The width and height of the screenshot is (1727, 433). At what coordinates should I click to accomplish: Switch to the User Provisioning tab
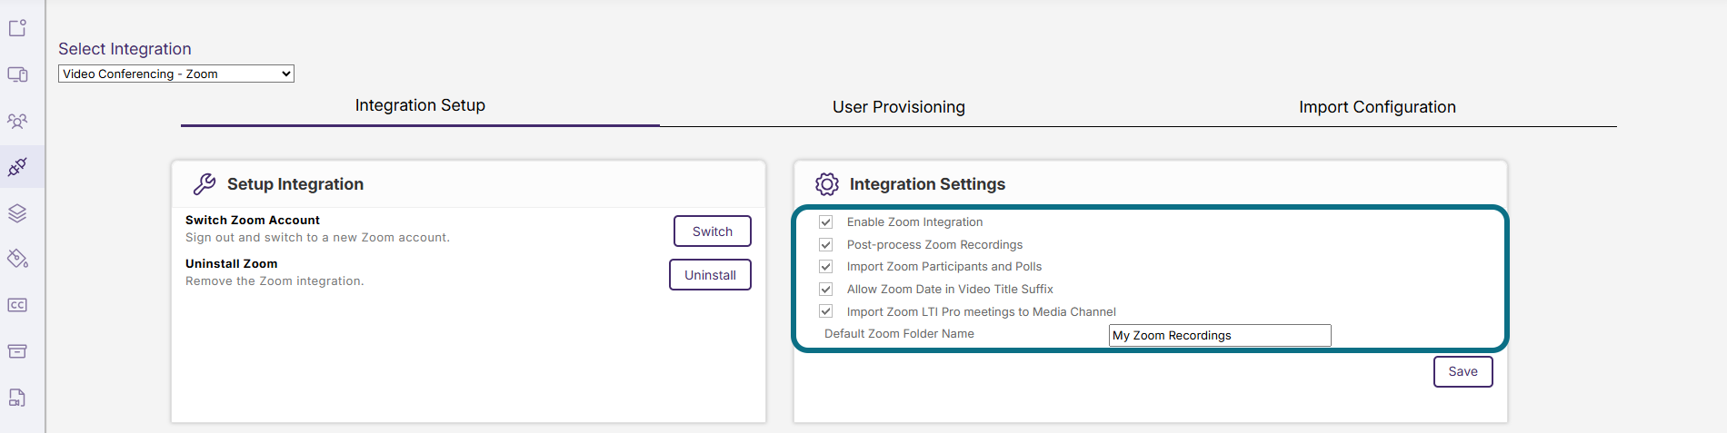pyautogui.click(x=899, y=107)
